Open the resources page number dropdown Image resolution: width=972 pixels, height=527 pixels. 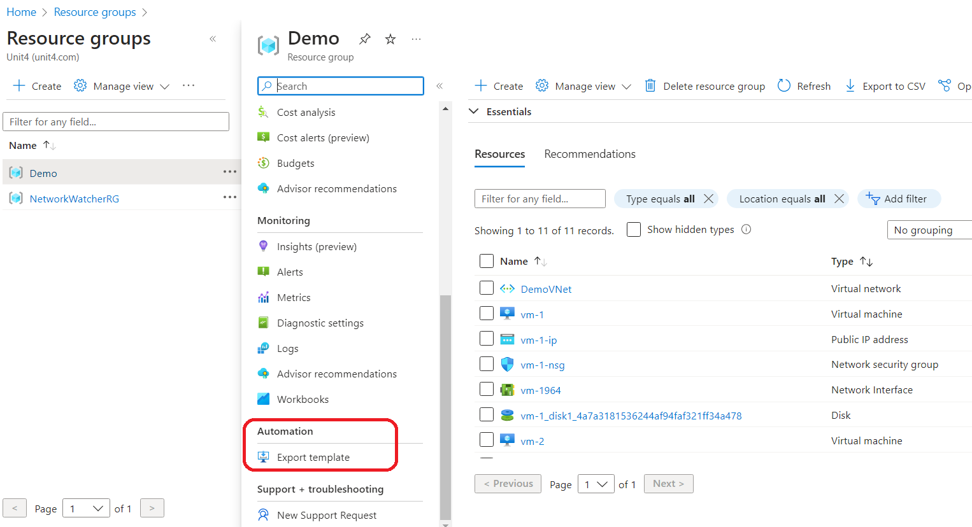pyautogui.click(x=596, y=484)
